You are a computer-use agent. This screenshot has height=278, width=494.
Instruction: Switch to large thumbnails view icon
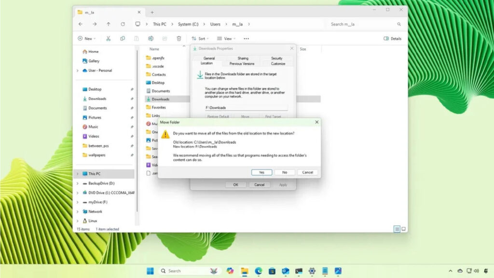404,229
